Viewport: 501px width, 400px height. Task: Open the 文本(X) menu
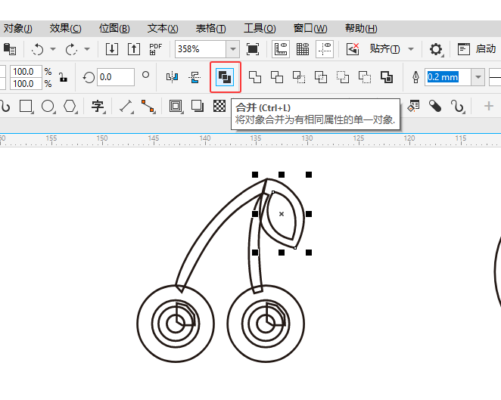tap(163, 29)
